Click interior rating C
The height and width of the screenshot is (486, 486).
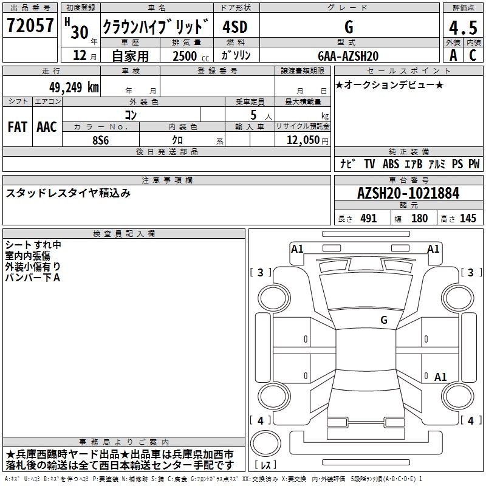tap(473, 55)
